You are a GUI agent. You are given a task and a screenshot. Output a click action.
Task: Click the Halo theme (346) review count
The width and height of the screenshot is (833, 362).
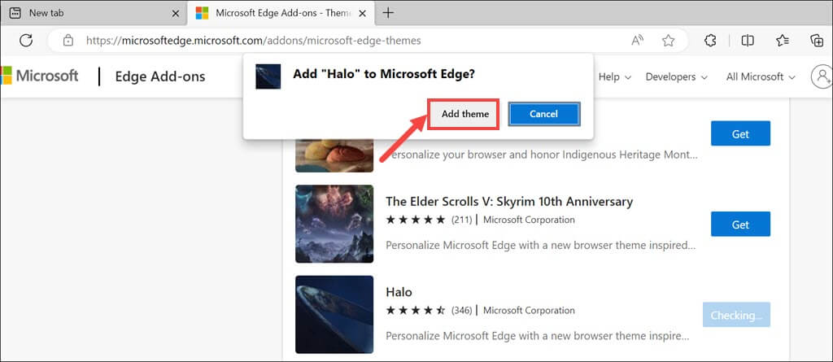pos(462,311)
